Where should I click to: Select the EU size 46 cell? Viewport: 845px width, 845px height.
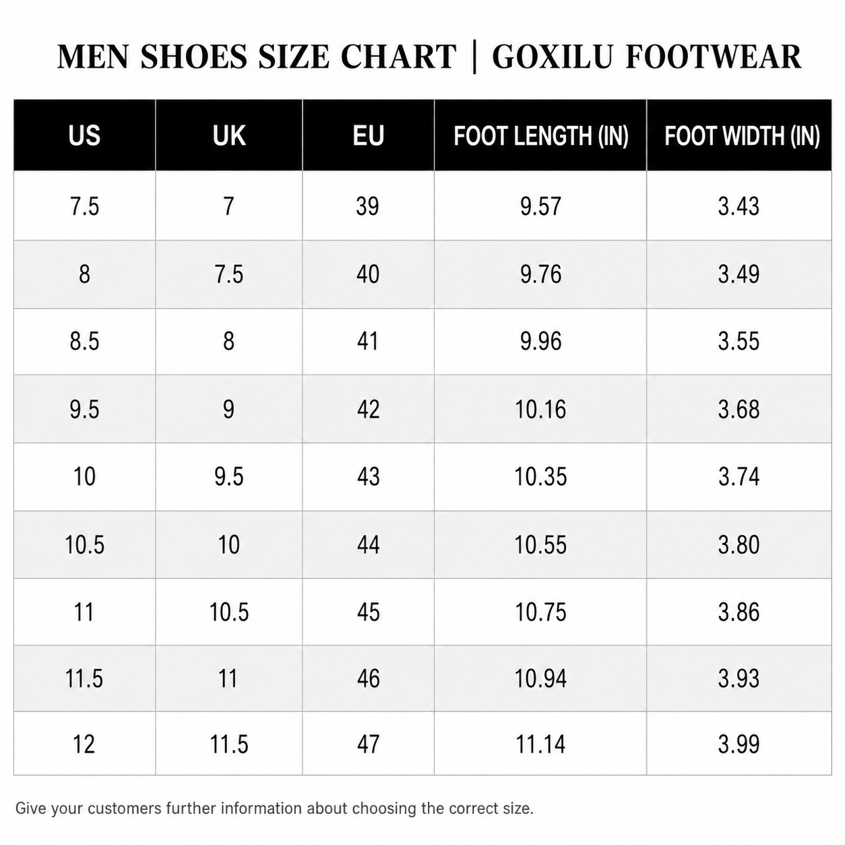[x=368, y=679]
